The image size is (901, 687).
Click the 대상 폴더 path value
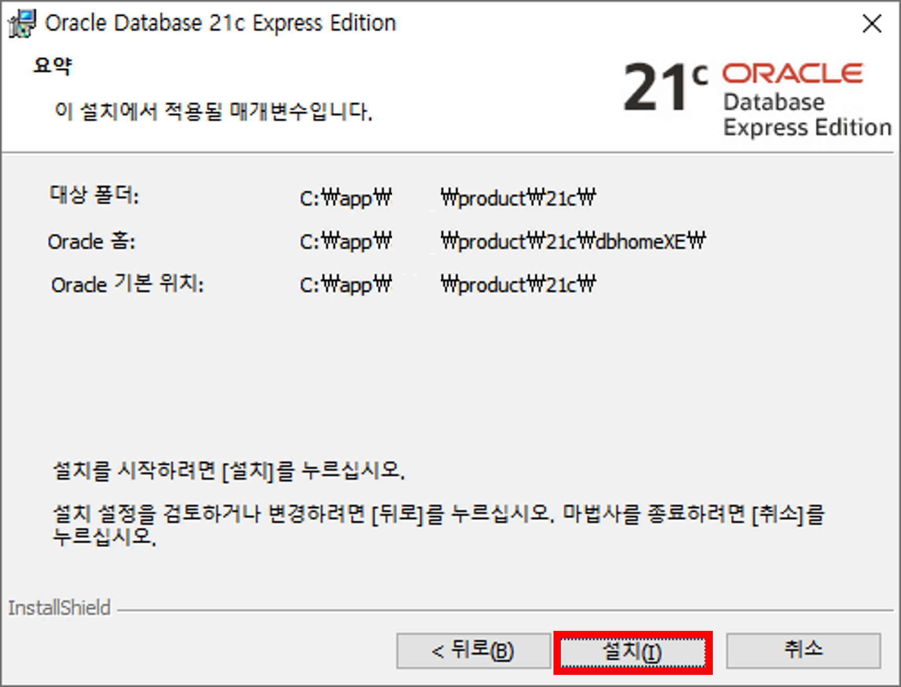pos(448,198)
